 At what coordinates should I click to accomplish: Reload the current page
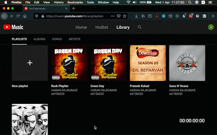click(18, 16)
